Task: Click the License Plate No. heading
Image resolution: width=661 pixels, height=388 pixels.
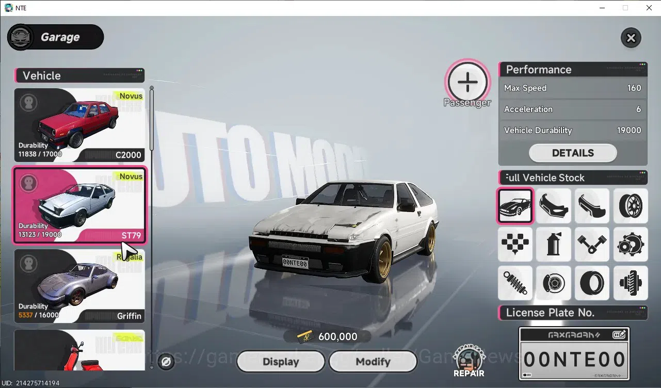Action: coord(550,313)
